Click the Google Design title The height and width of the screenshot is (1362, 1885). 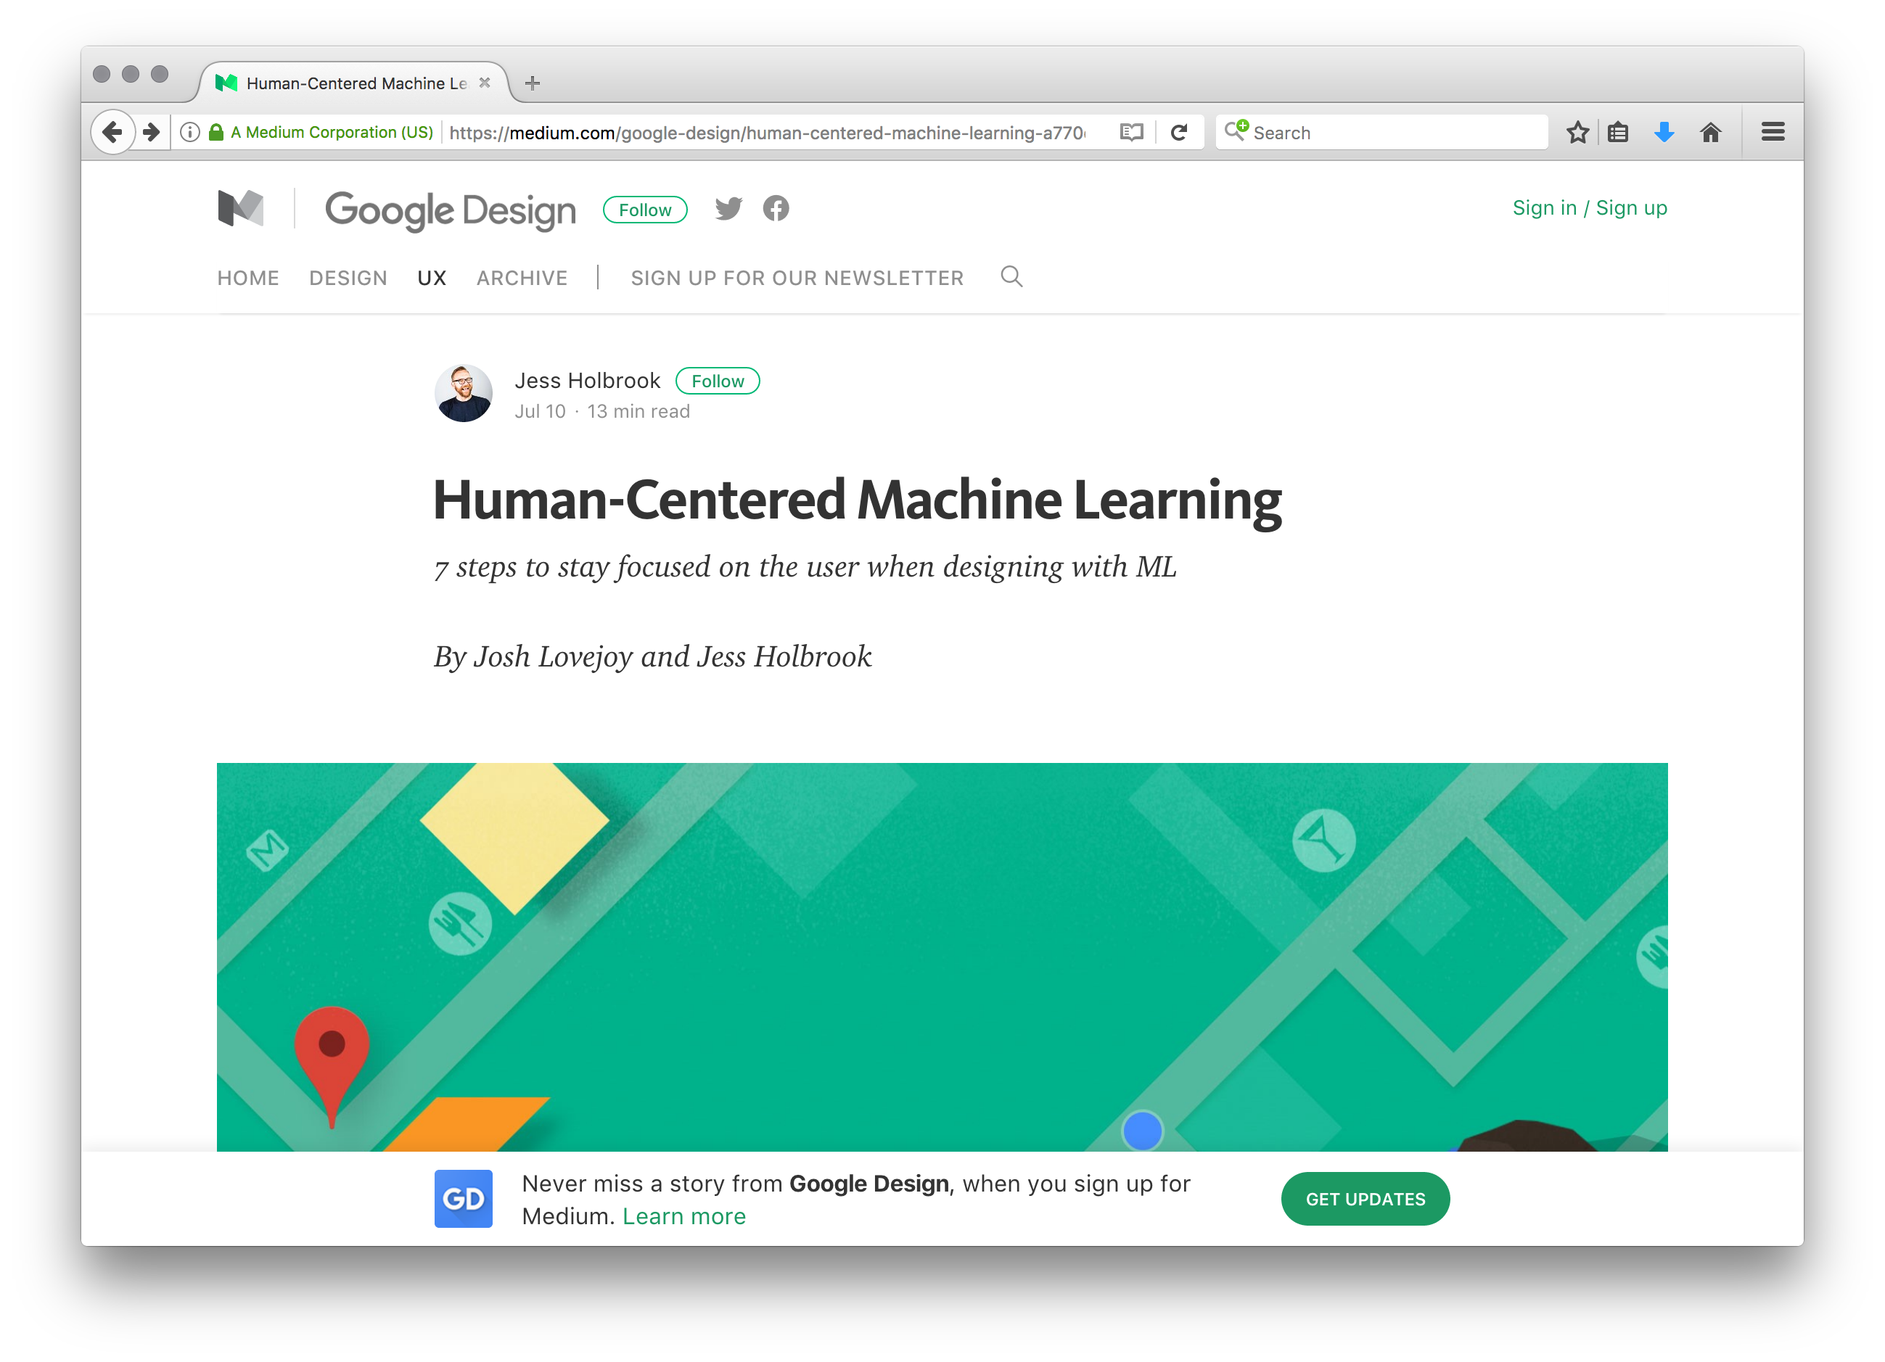click(x=450, y=211)
